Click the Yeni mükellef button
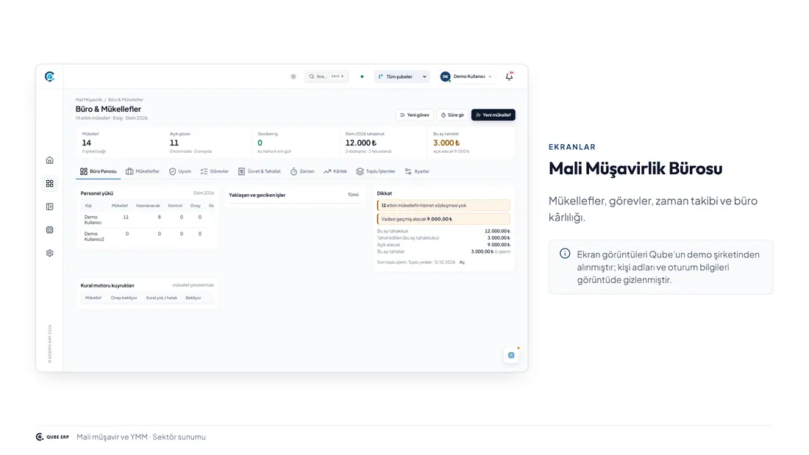809x455 pixels. click(493, 115)
